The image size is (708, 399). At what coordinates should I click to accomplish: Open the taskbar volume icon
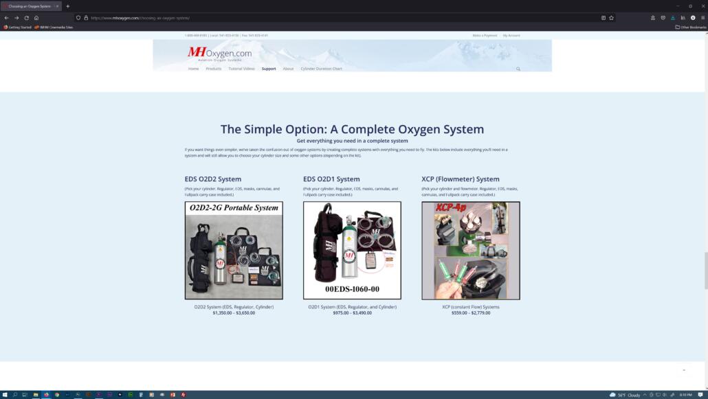665,395
